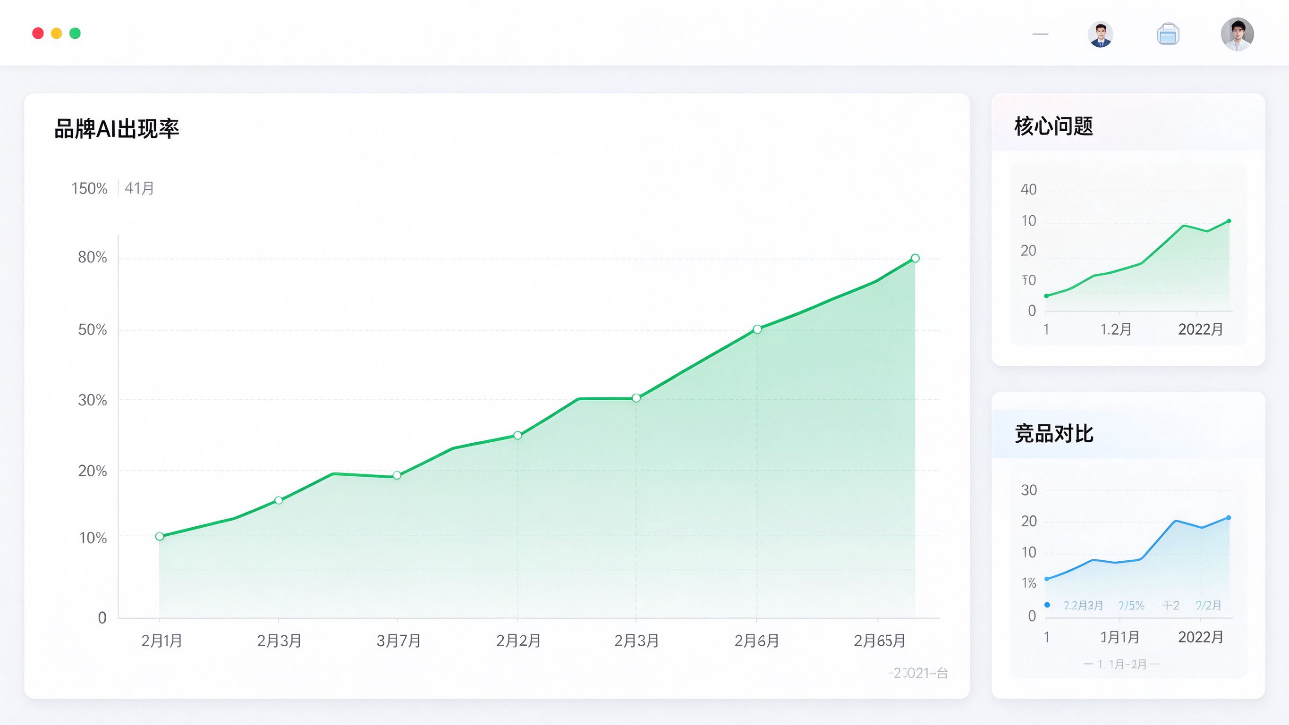Open the suited user avatar in header

[x=1100, y=34]
